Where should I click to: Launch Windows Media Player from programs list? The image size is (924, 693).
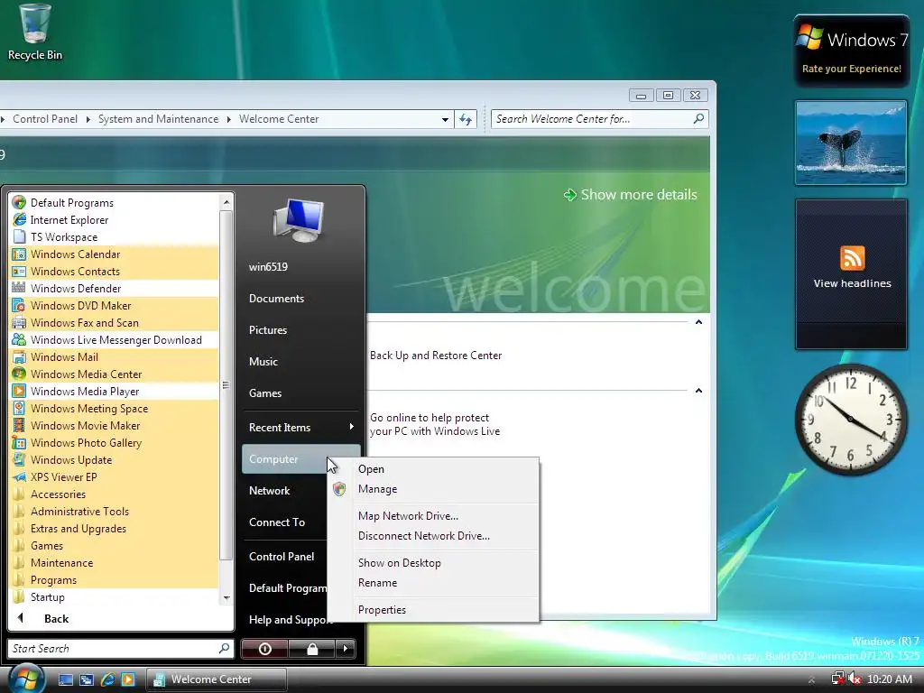85,392
